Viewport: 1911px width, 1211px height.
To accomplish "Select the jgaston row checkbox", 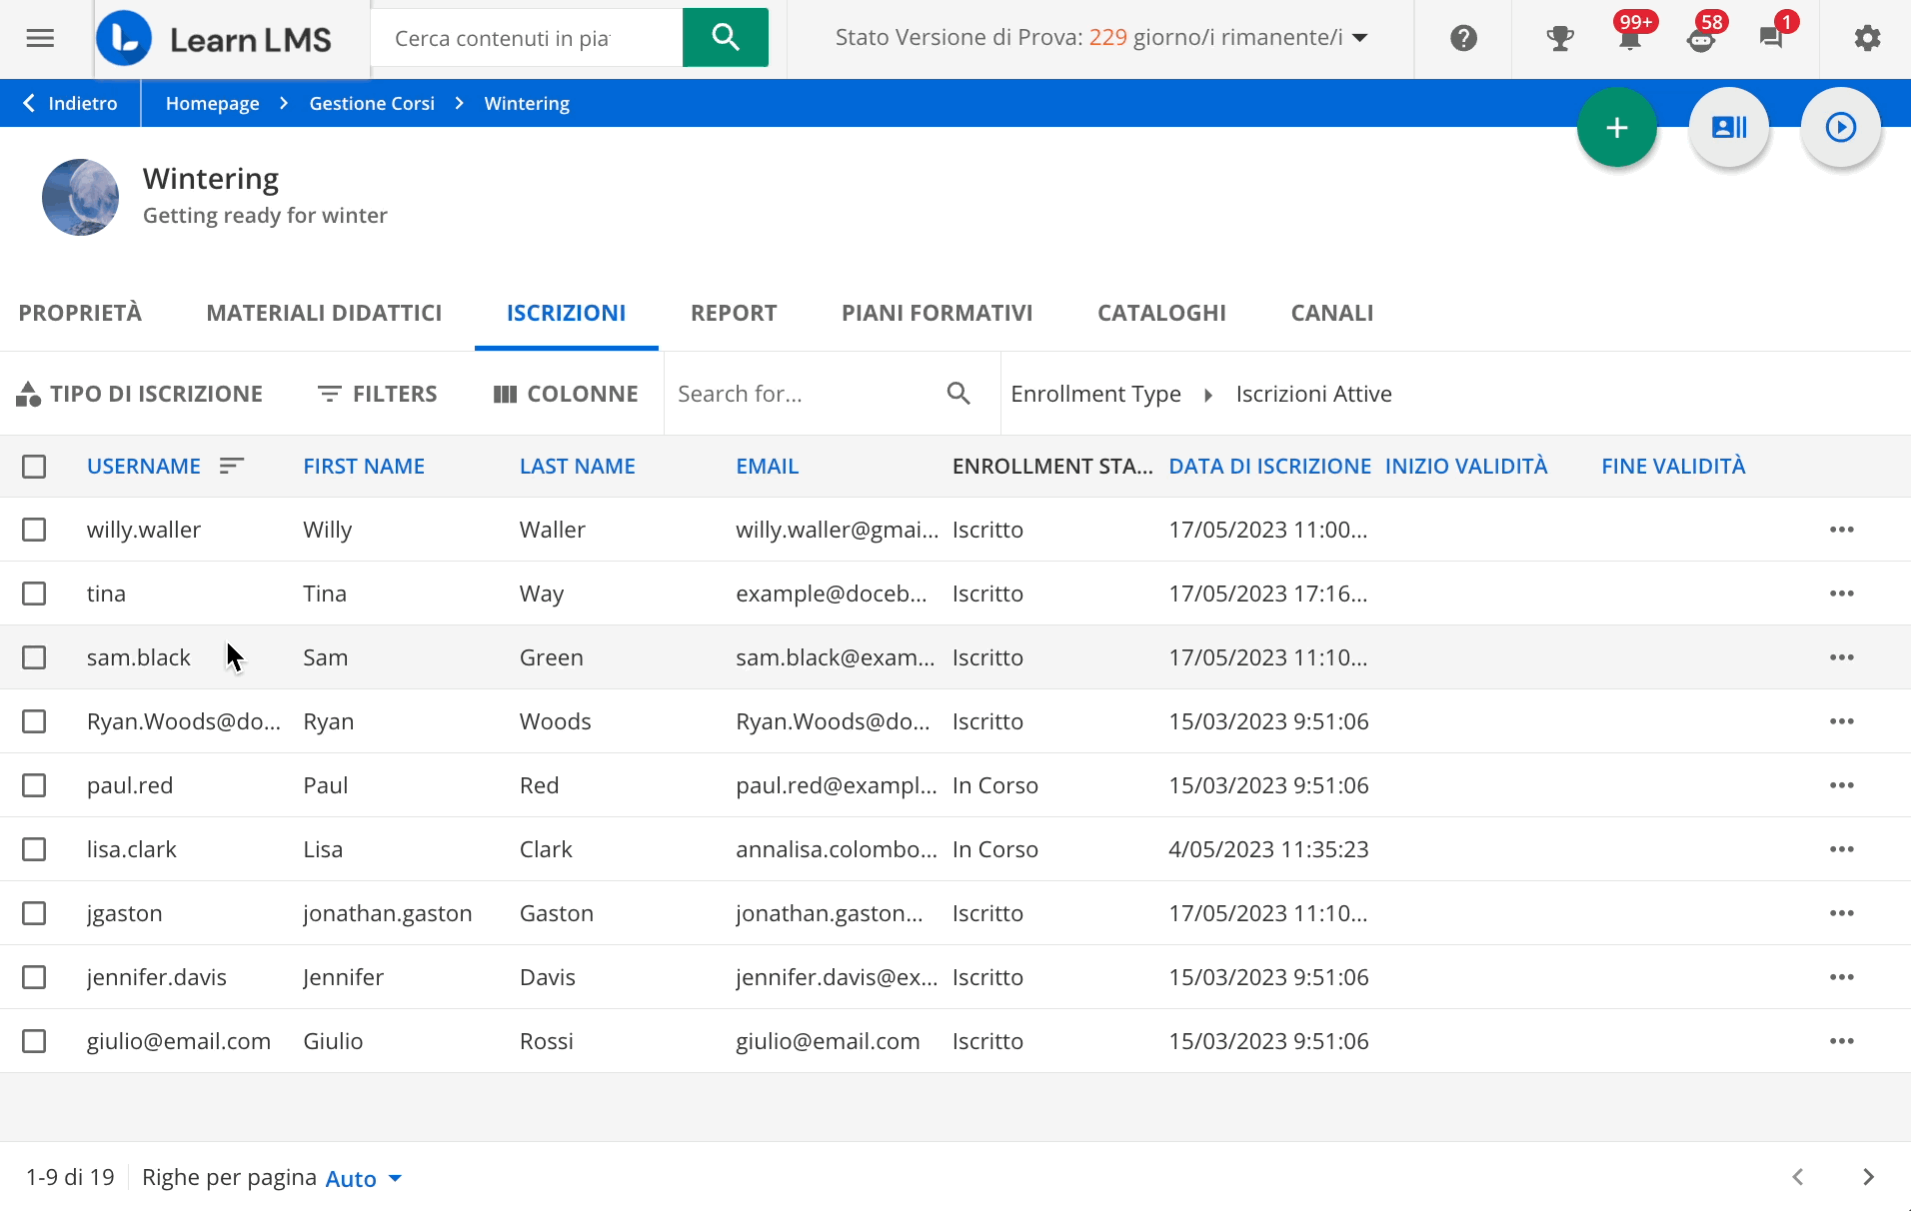I will point(34,913).
